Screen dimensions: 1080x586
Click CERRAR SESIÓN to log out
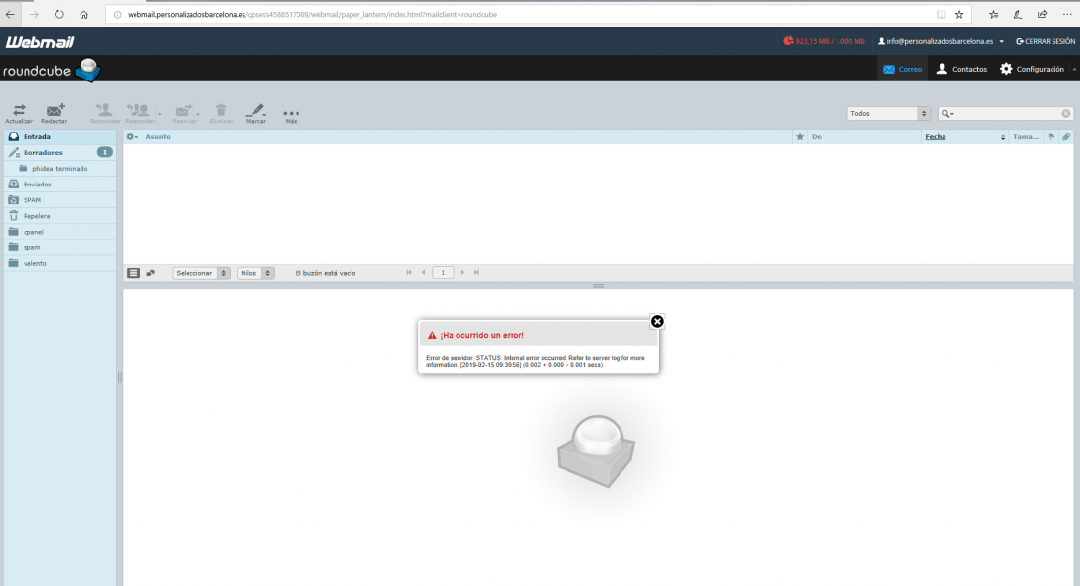pos(1046,41)
